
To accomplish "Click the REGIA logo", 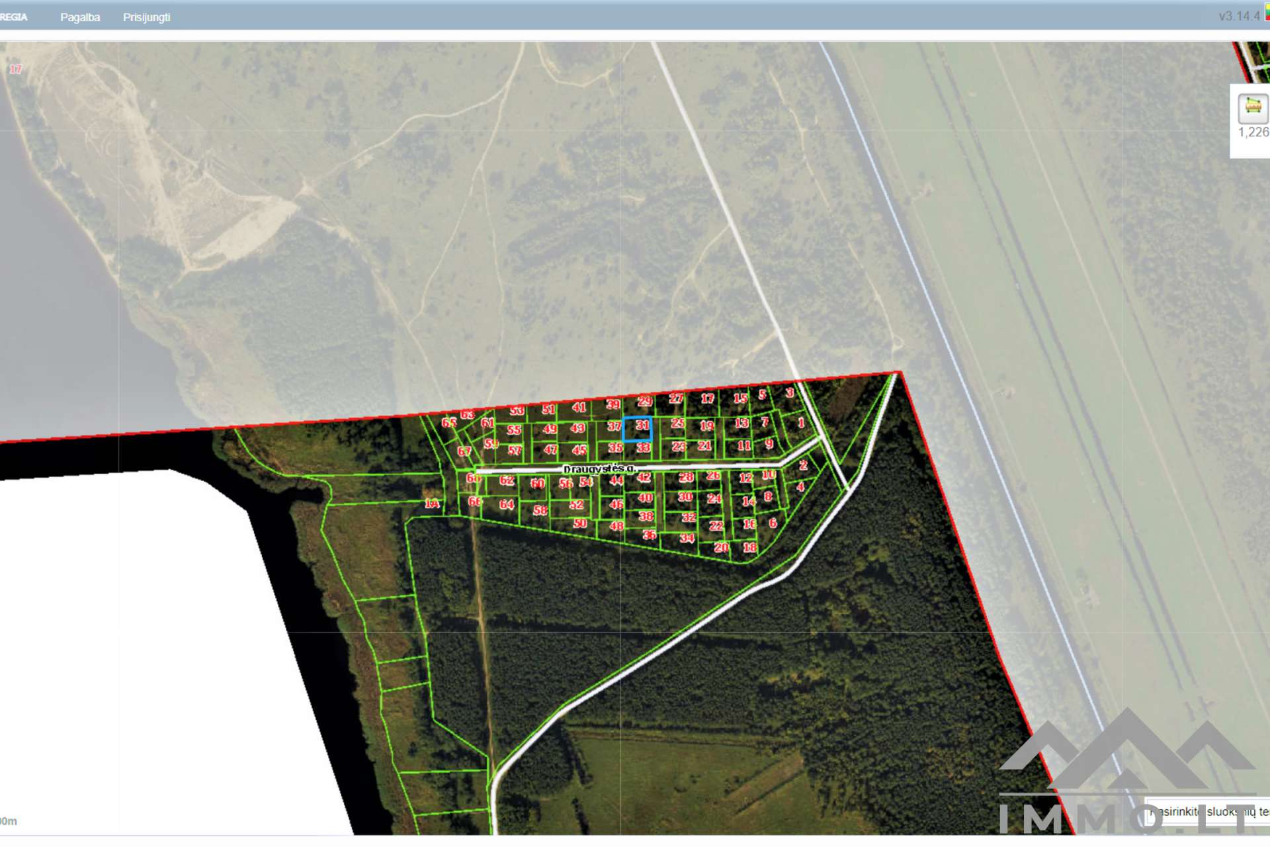I will tap(13, 17).
